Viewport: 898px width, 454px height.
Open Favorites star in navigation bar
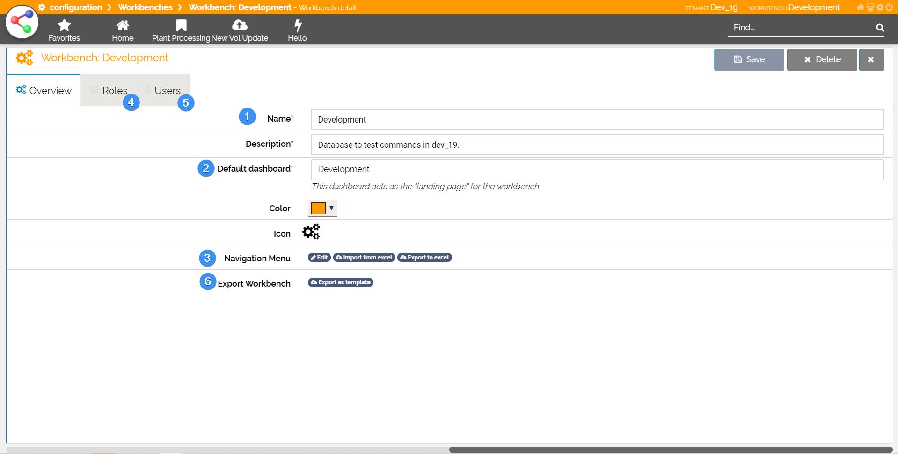point(64,30)
